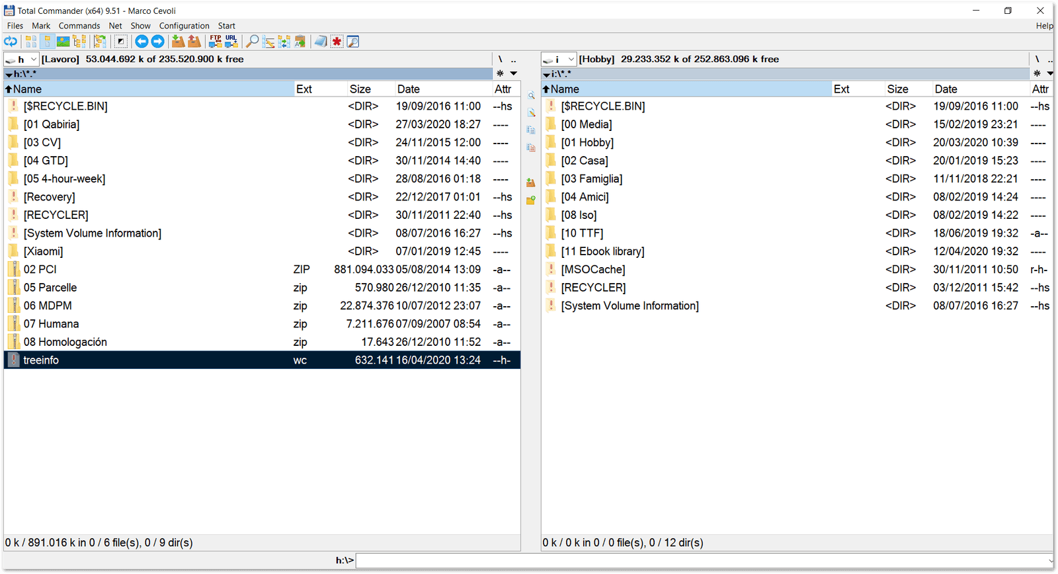Toggle thumbnail view in the toolbar
This screenshot has height=574, width=1058.
pyautogui.click(x=63, y=42)
